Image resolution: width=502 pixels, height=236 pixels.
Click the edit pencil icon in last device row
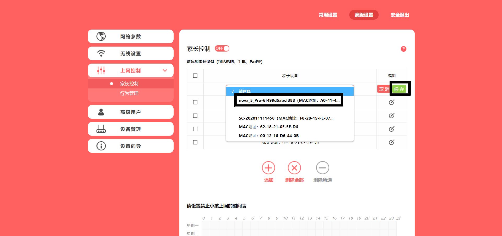[x=391, y=142]
